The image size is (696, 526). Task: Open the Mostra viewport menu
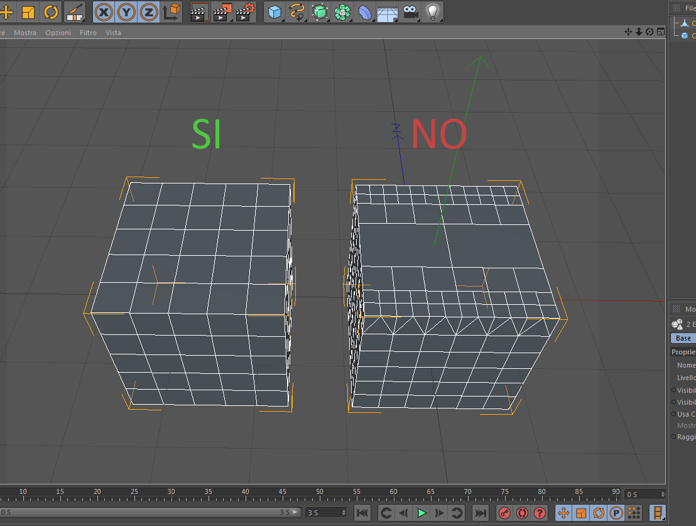tap(25, 33)
